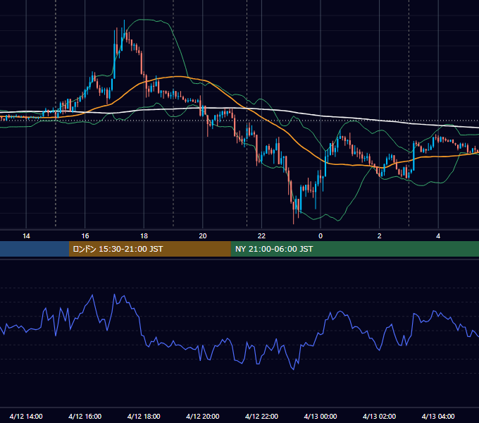Click the '4/13 00:00' time label

321,416
